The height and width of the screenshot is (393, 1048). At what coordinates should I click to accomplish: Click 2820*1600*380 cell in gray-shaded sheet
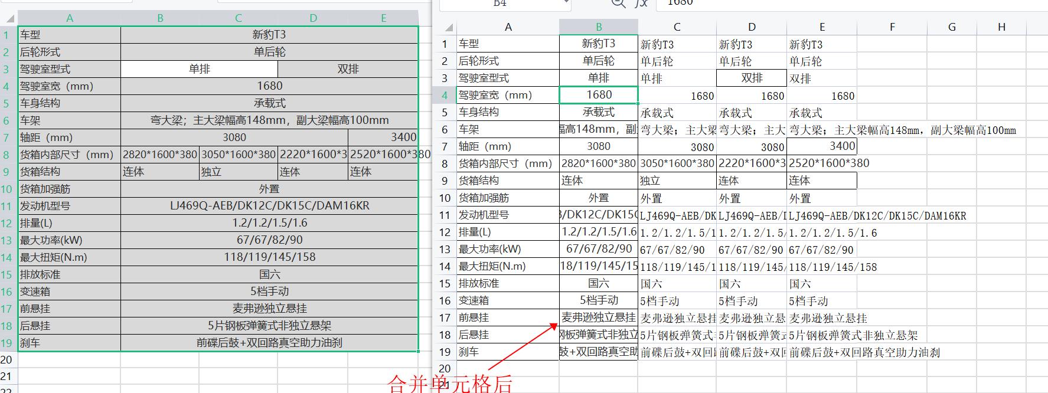[x=160, y=155]
